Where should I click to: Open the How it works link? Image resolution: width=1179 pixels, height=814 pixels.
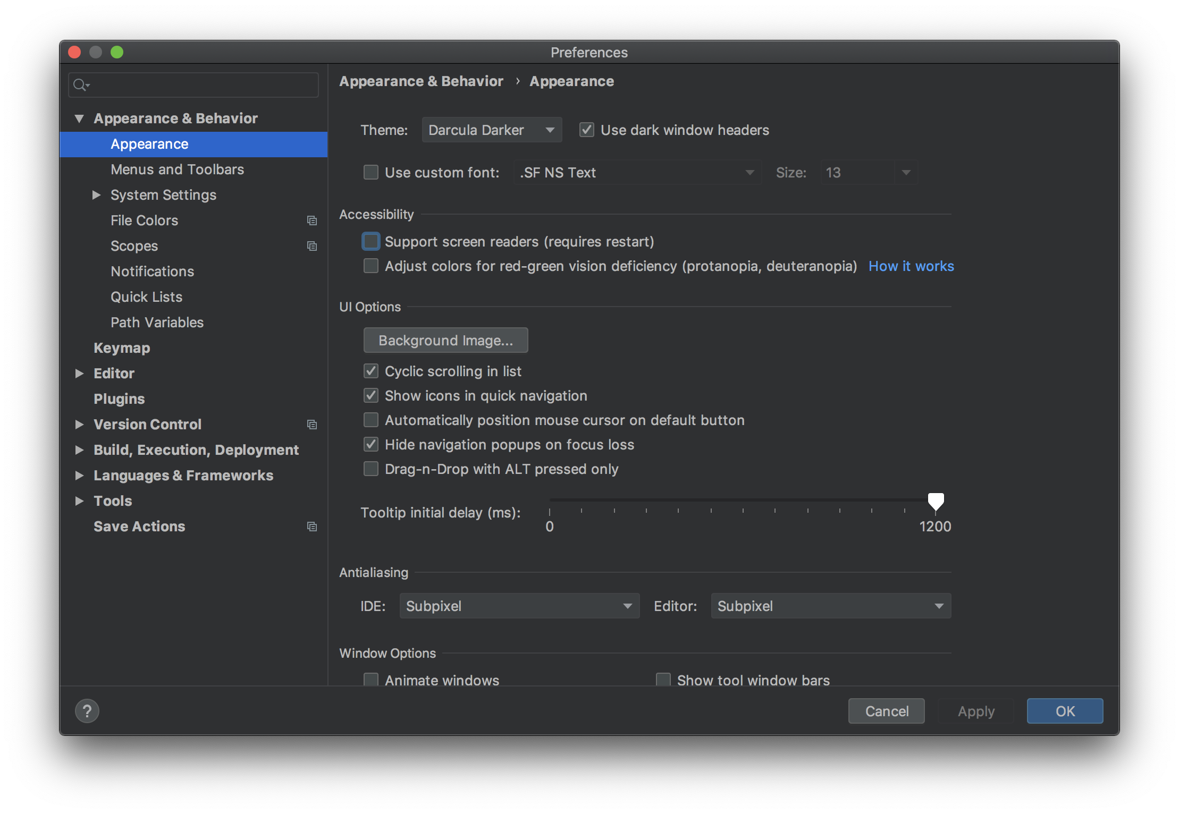click(911, 266)
